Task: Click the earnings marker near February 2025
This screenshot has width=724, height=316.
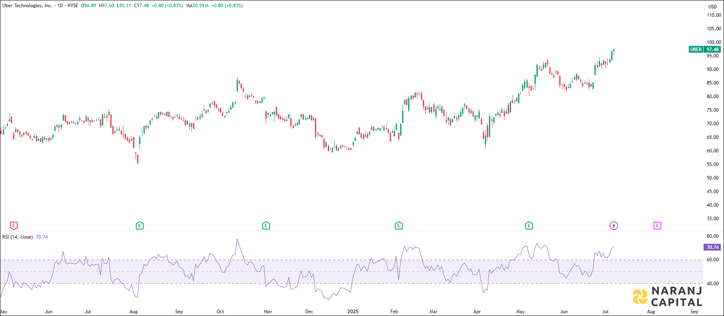Action: pyautogui.click(x=399, y=226)
